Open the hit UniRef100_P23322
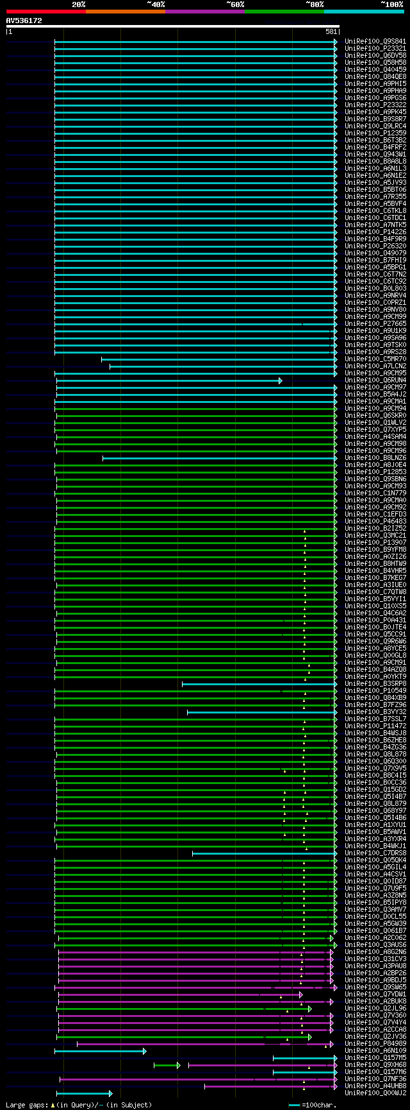The width and height of the screenshot is (410, 1110). pos(375,105)
